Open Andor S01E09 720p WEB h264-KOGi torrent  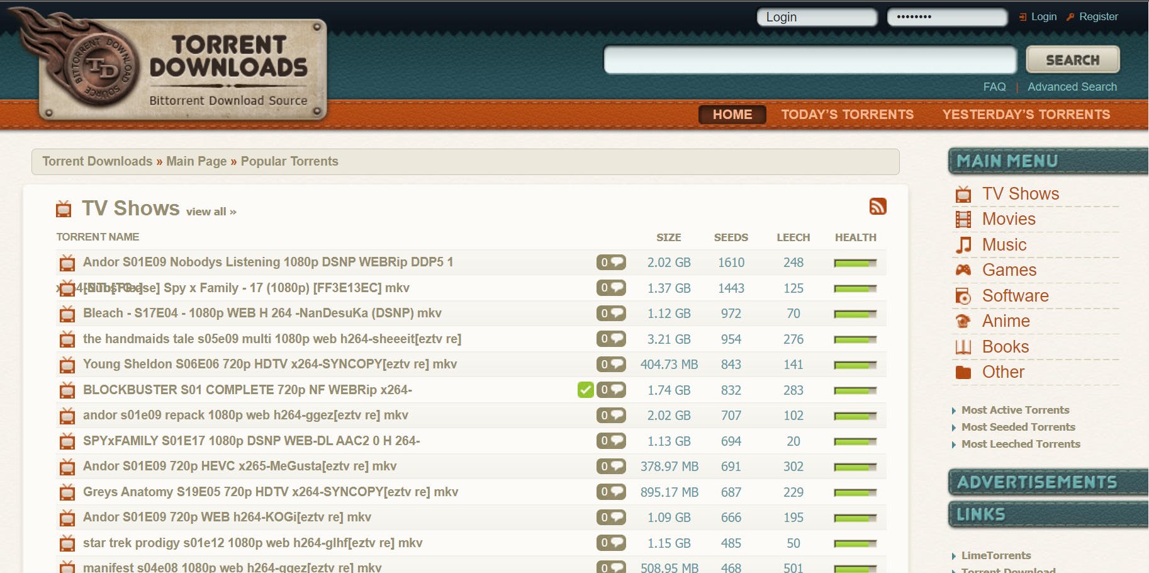pos(227,517)
